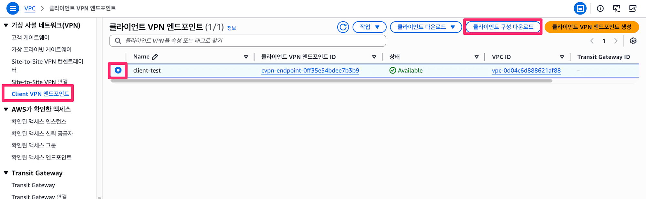Viewport: 646px width, 199px height.
Task: Click the client-test name cell
Action: click(147, 70)
